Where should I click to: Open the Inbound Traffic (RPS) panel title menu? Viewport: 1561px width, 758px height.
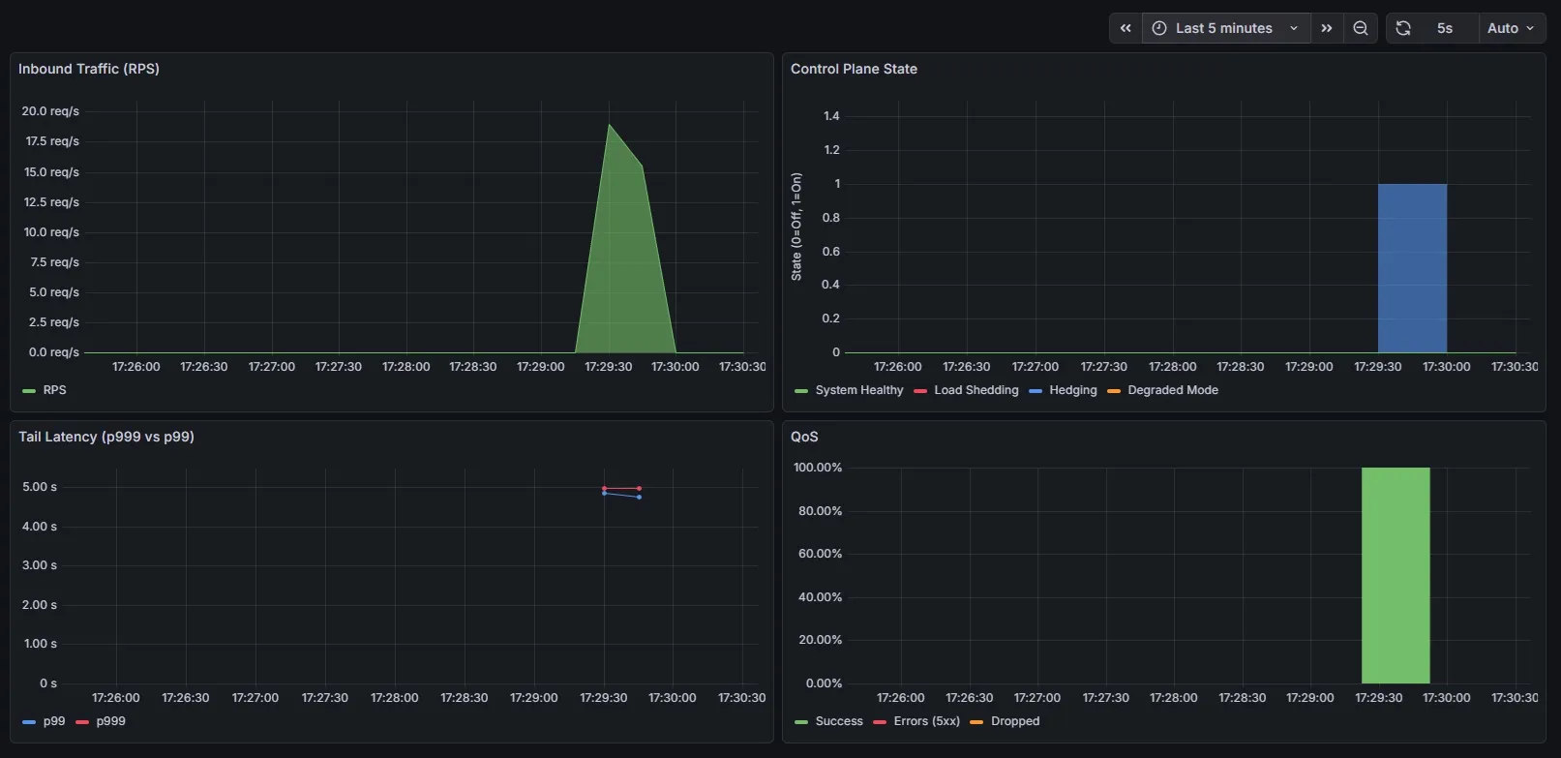pos(89,69)
